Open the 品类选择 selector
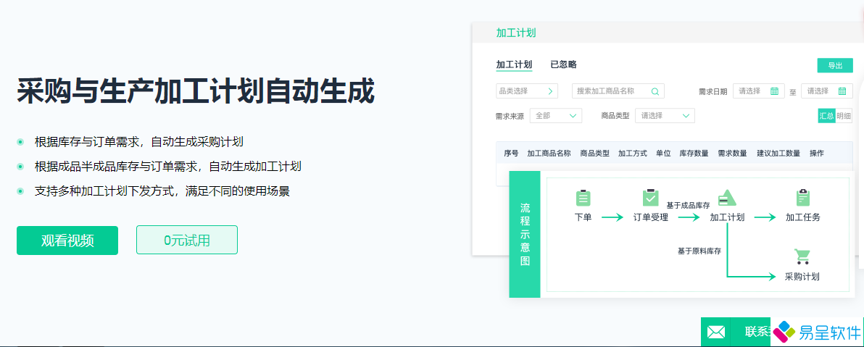The image size is (864, 347). [527, 91]
